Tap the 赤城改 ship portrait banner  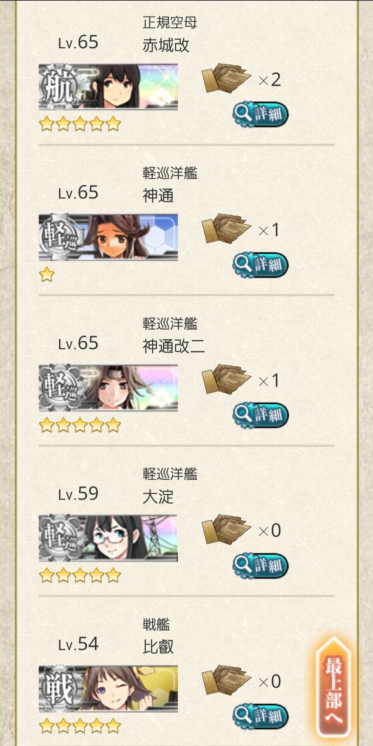pos(108,87)
